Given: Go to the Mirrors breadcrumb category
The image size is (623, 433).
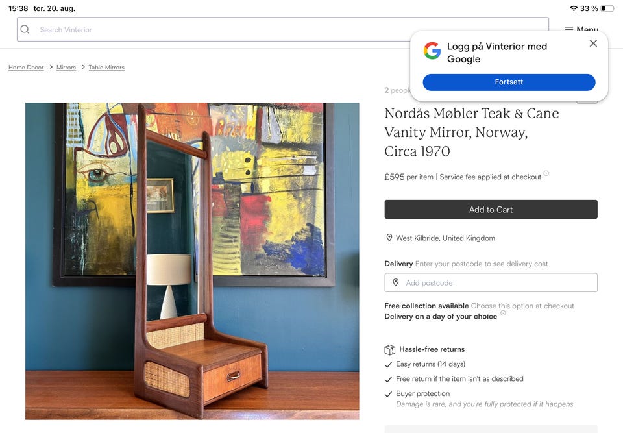Looking at the screenshot, I should (x=66, y=68).
